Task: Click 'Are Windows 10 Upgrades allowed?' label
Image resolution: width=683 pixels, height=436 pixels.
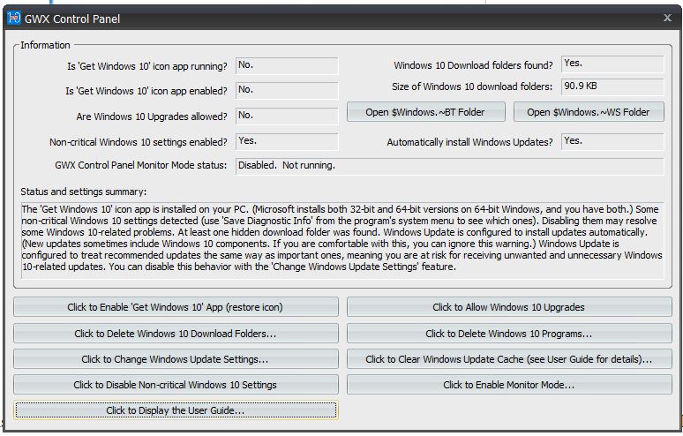Action: point(152,117)
